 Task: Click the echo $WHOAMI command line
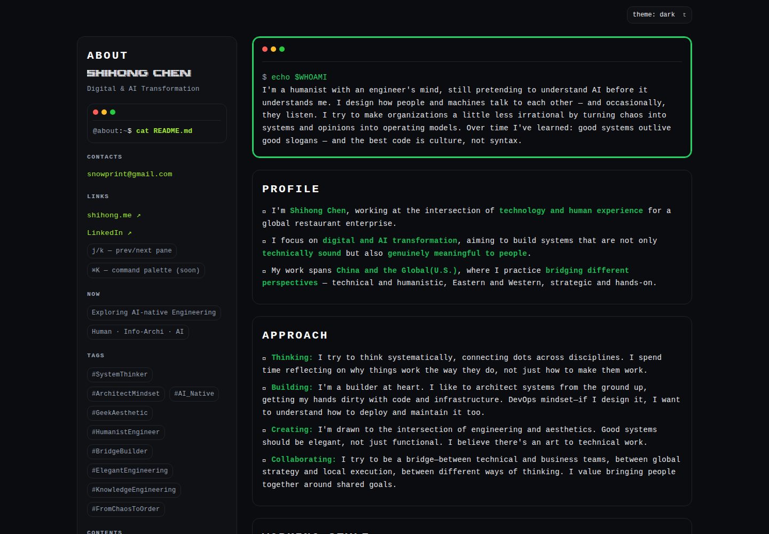(x=295, y=77)
